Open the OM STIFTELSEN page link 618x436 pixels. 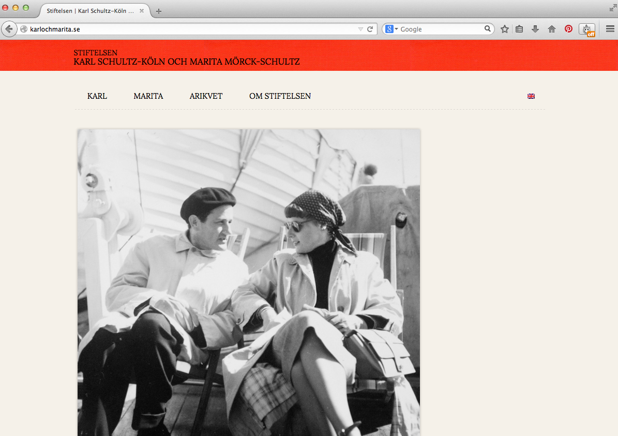point(280,96)
